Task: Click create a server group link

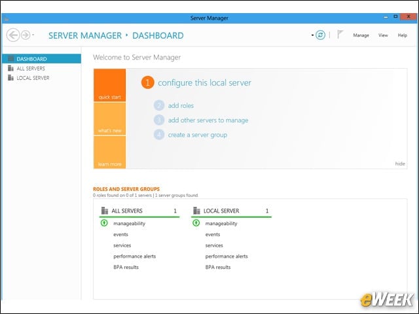Action: (198, 135)
